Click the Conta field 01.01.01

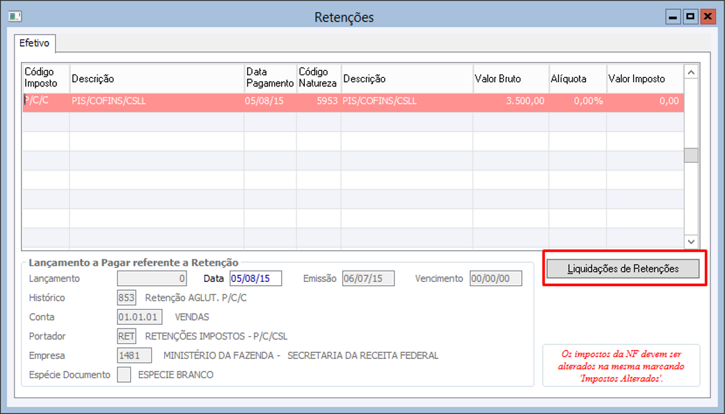[x=140, y=317]
